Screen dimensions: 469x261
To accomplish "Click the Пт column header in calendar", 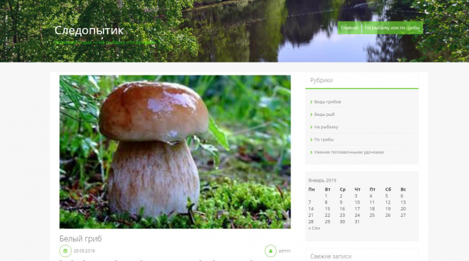I will 373,189.
